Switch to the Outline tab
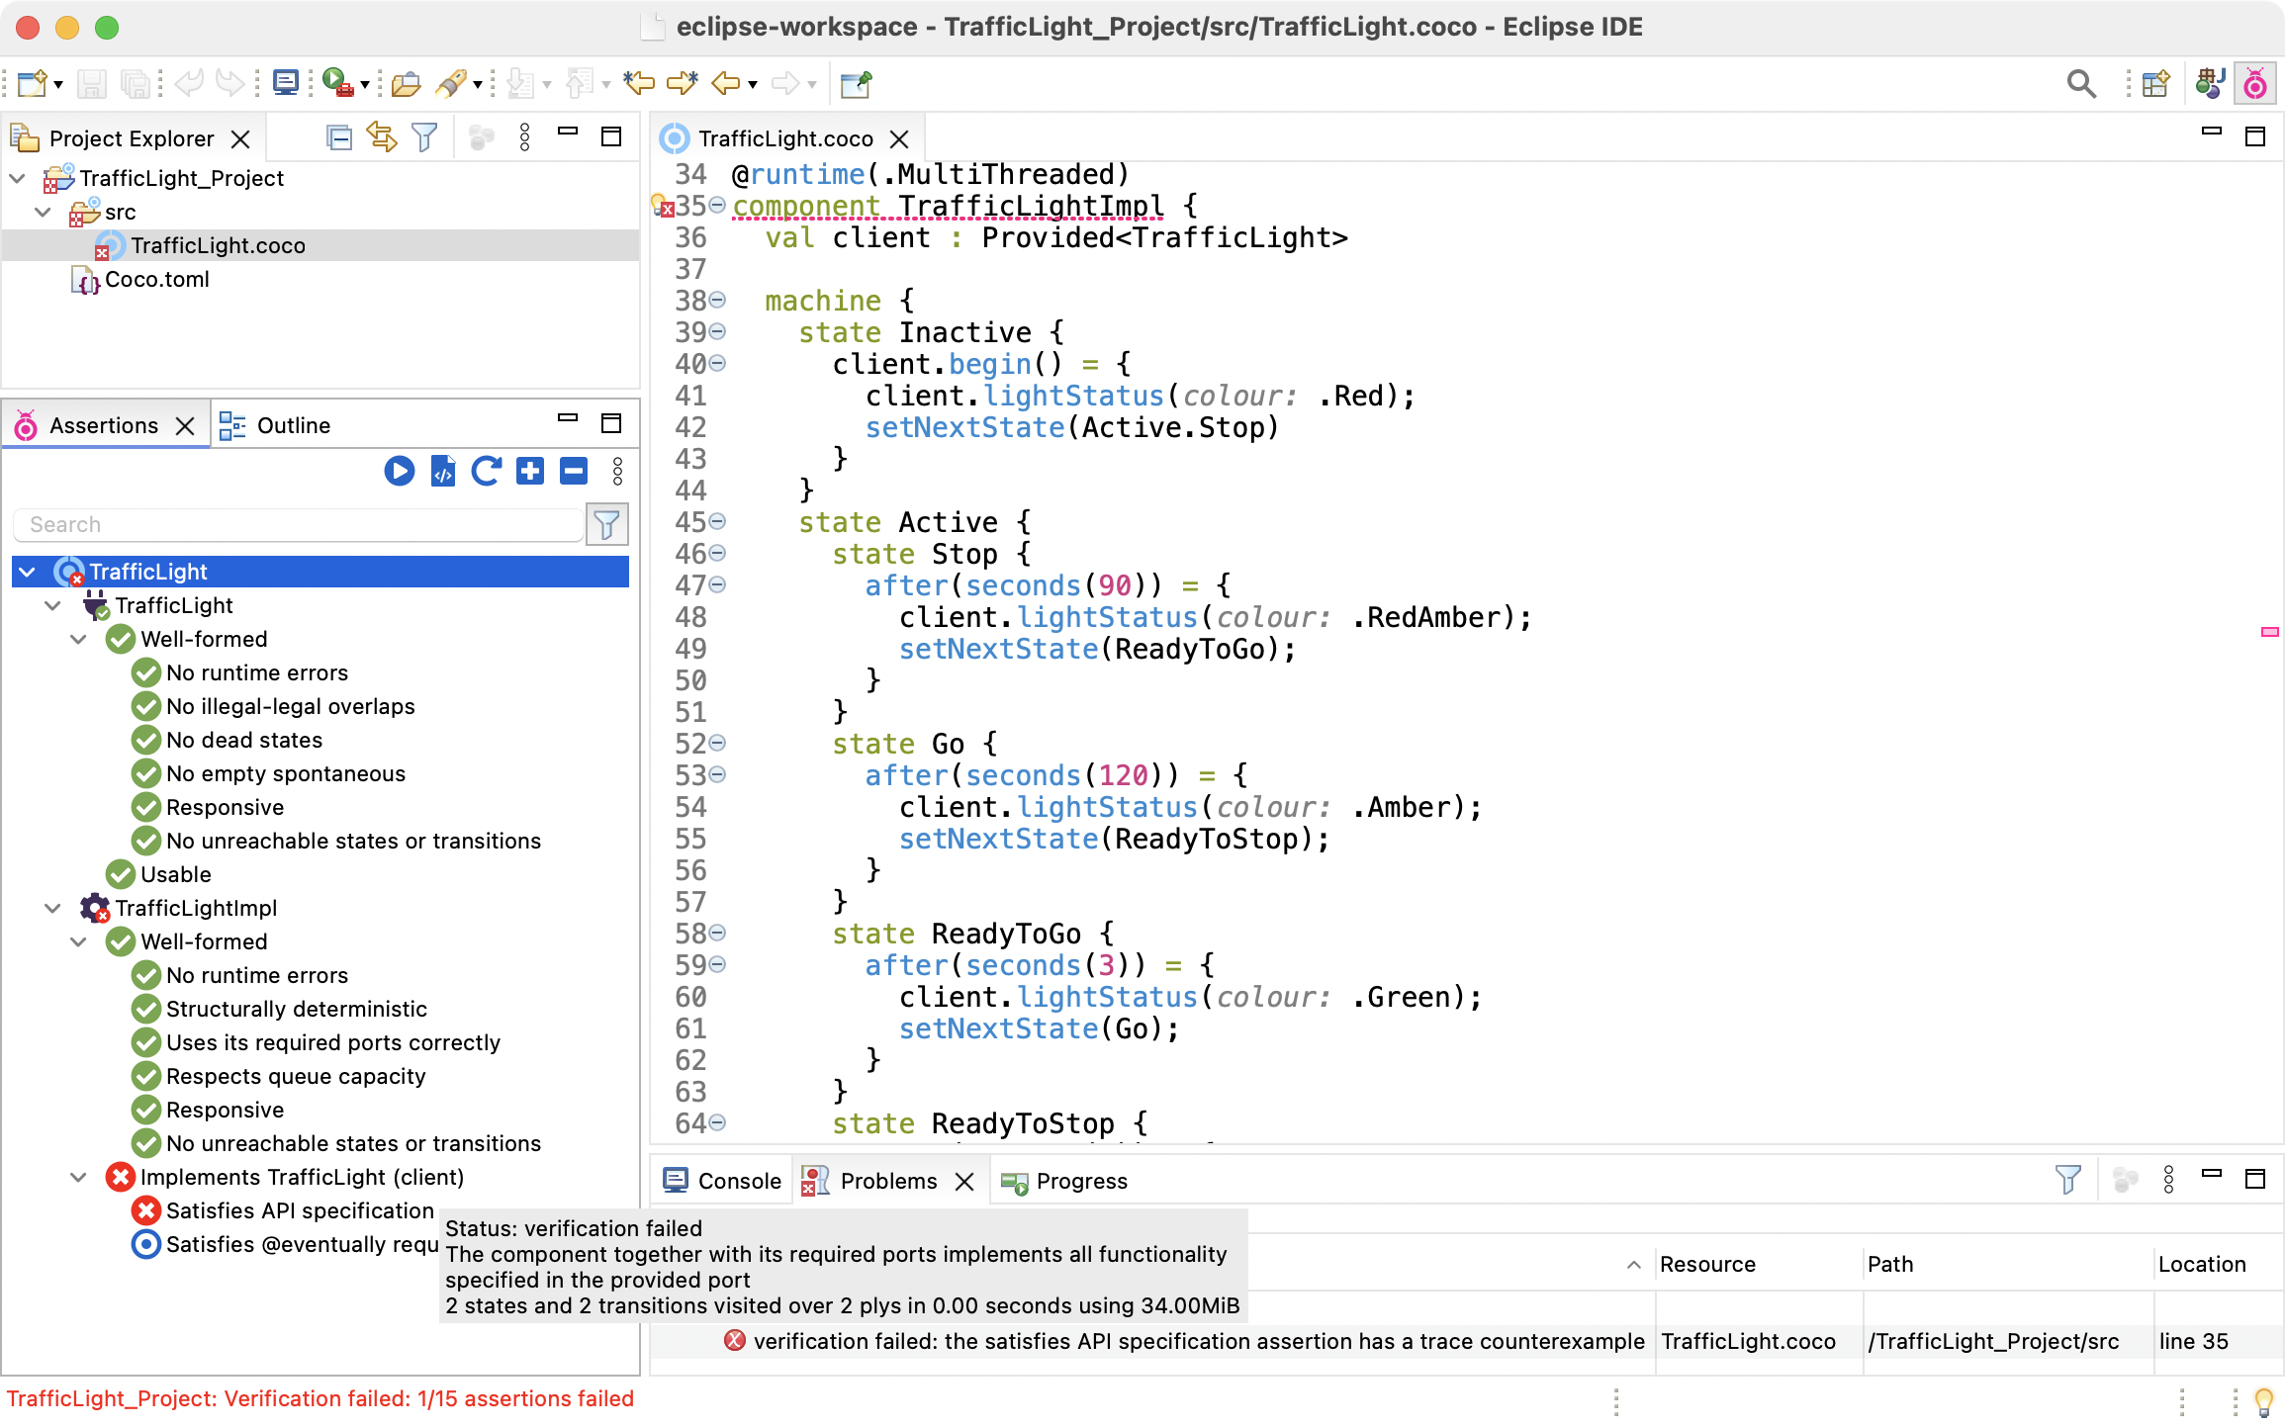The image size is (2285, 1428). point(275,425)
